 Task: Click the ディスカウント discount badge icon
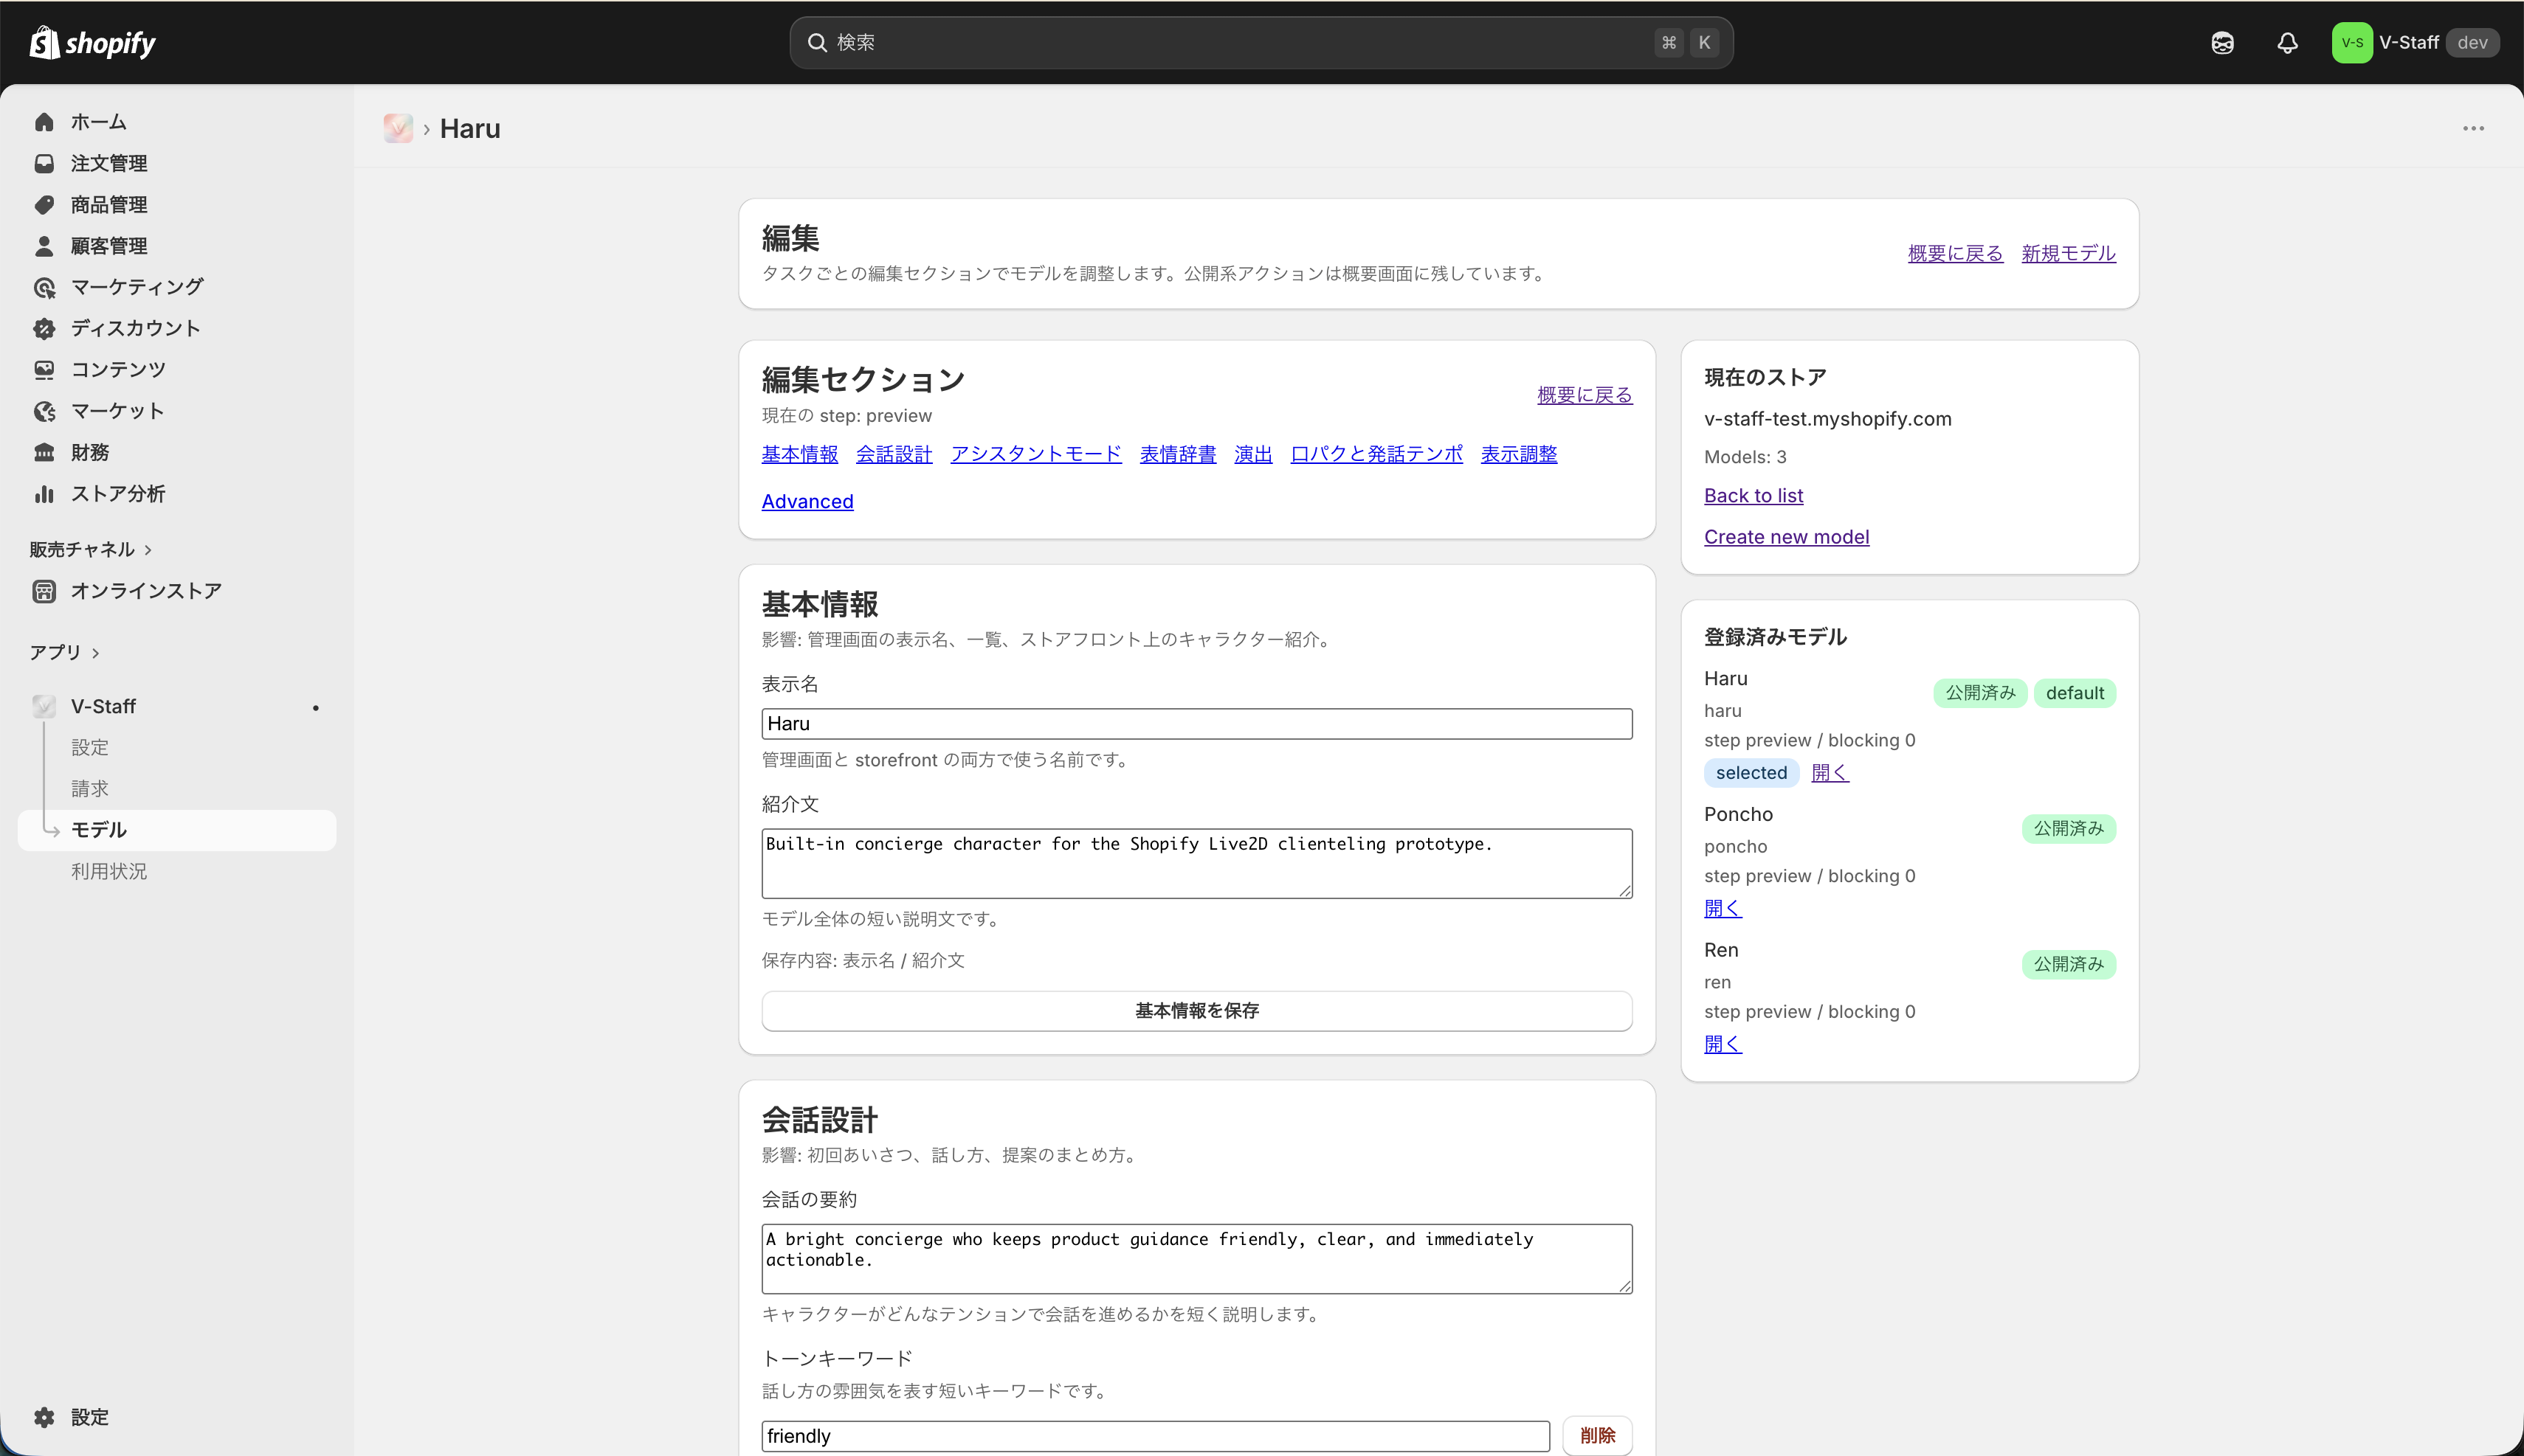pos(44,329)
